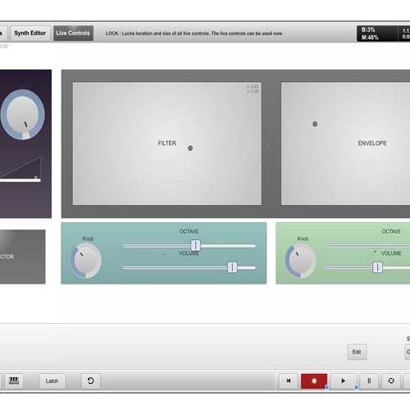This screenshot has height=410, width=410.
Task: Click the large blue-ringed knob
Action: pyautogui.click(x=23, y=115)
